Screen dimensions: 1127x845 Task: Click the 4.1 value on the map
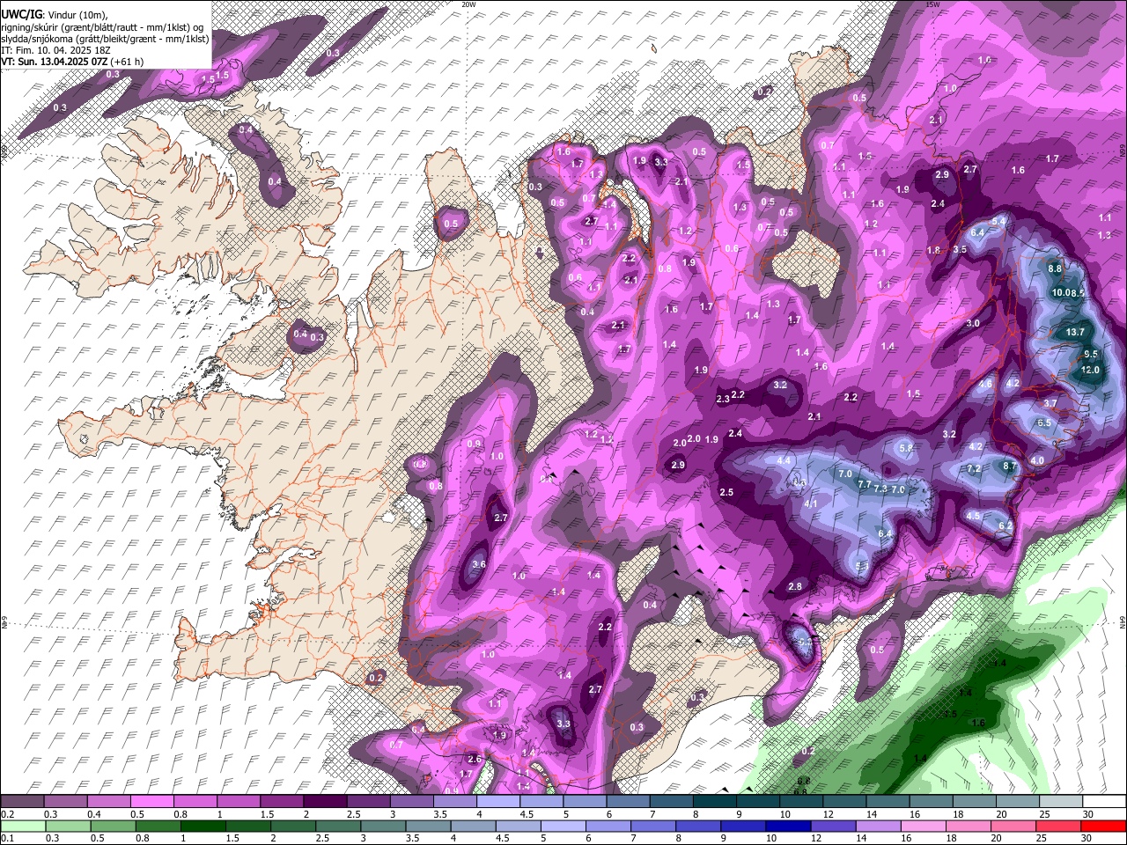(x=812, y=503)
